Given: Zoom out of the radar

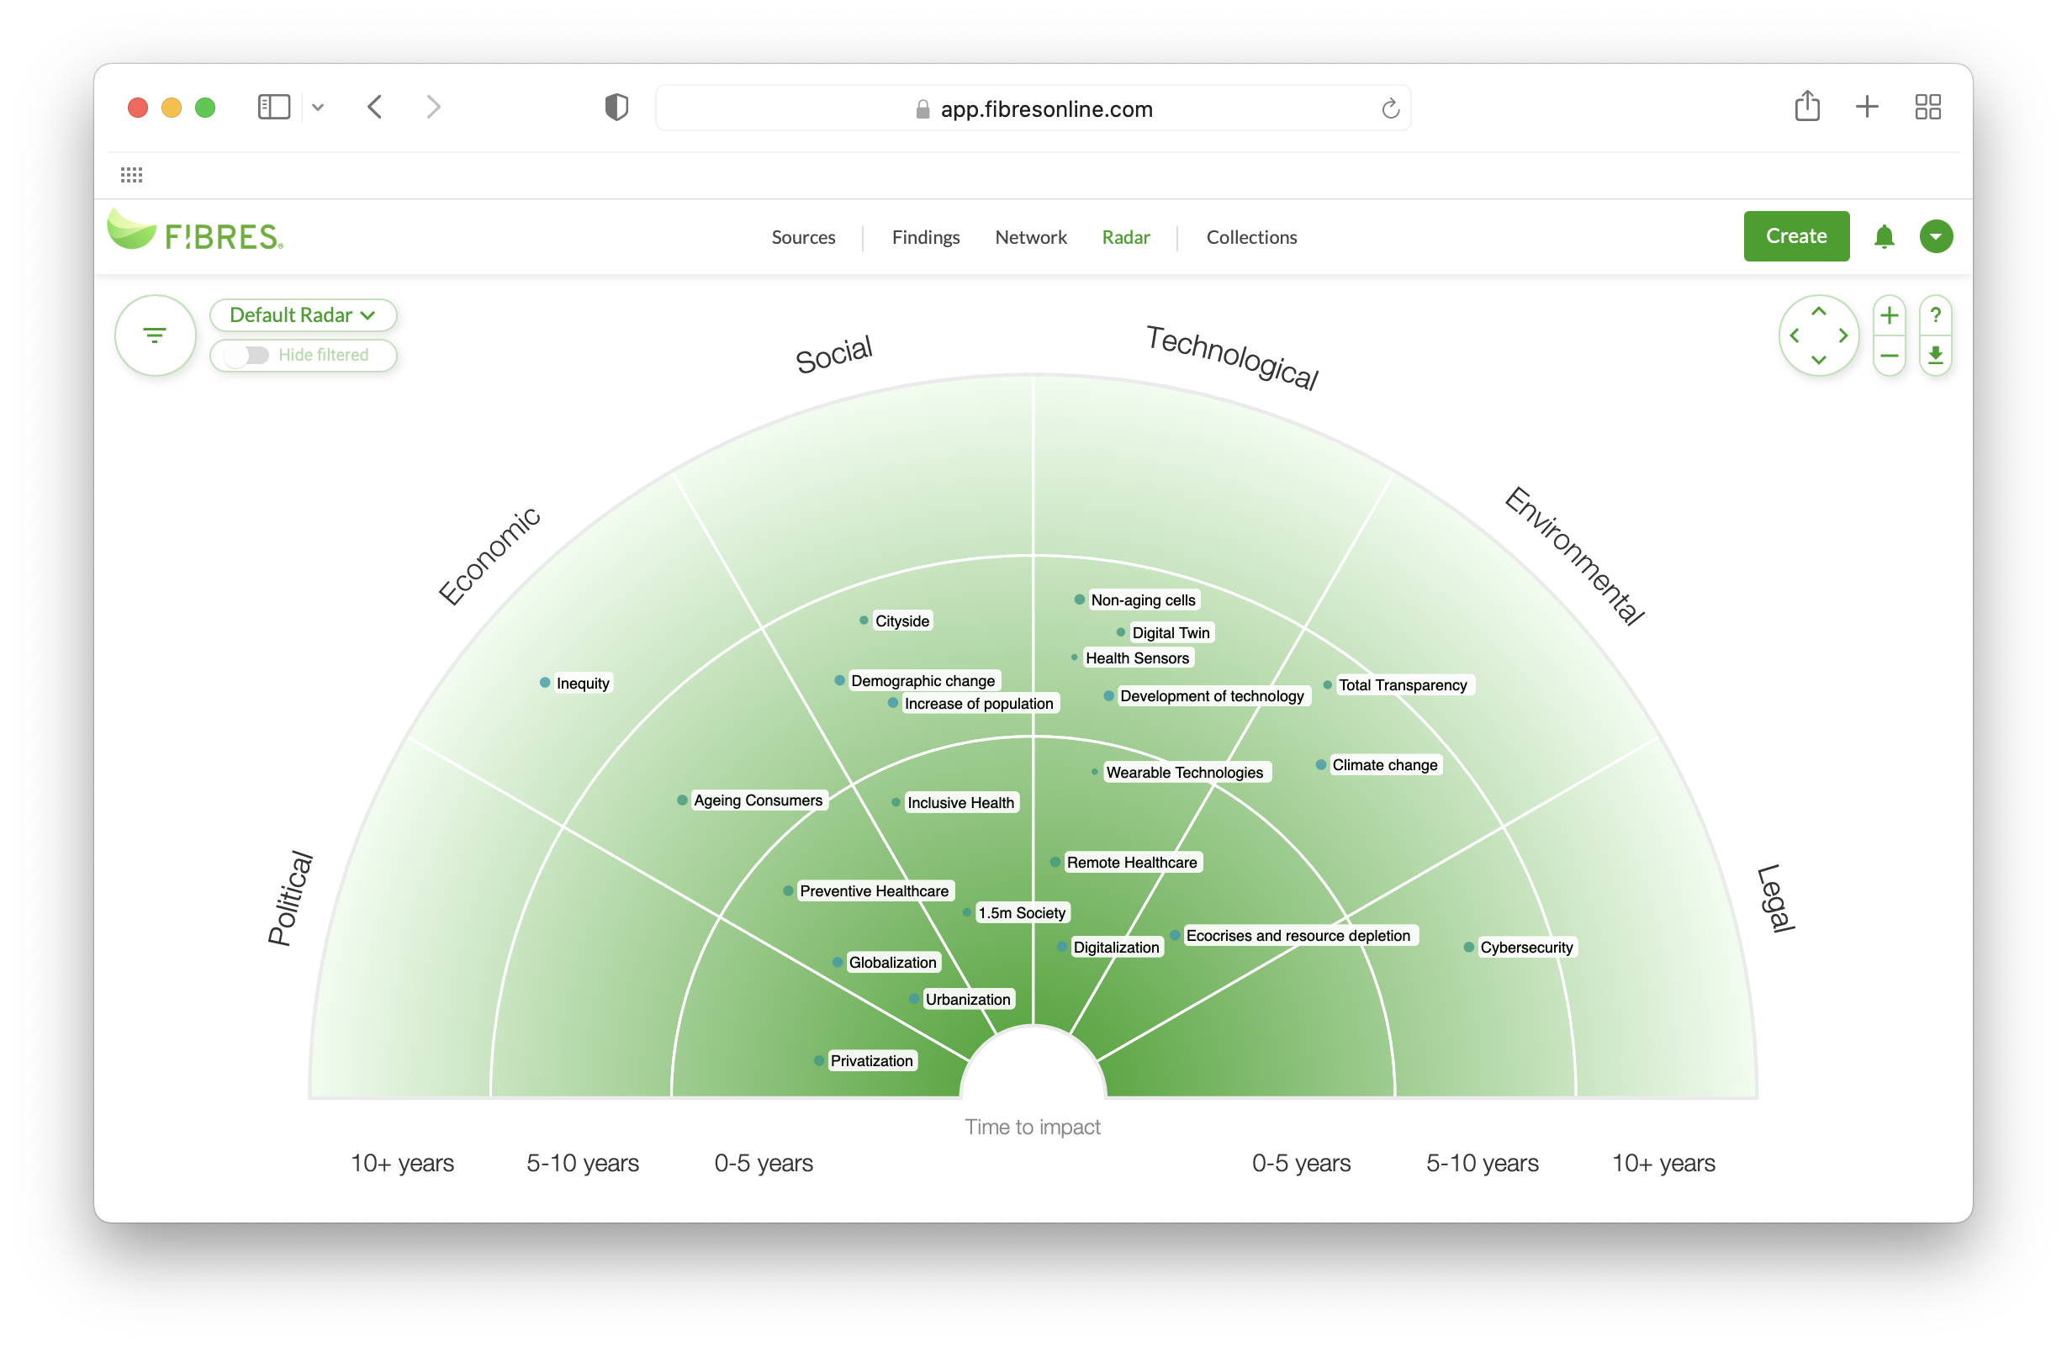Looking at the screenshot, I should coord(1889,356).
